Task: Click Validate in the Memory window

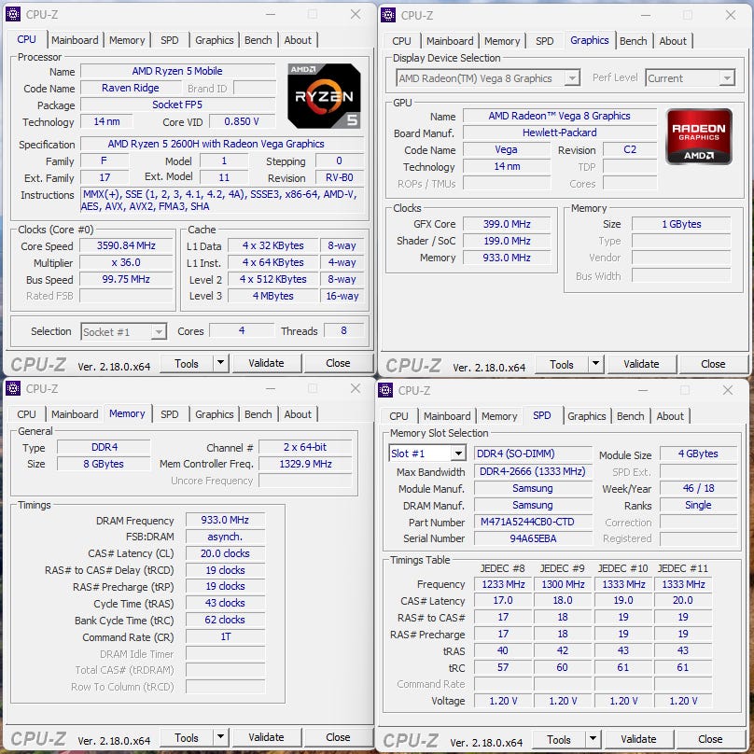Action: [x=266, y=737]
